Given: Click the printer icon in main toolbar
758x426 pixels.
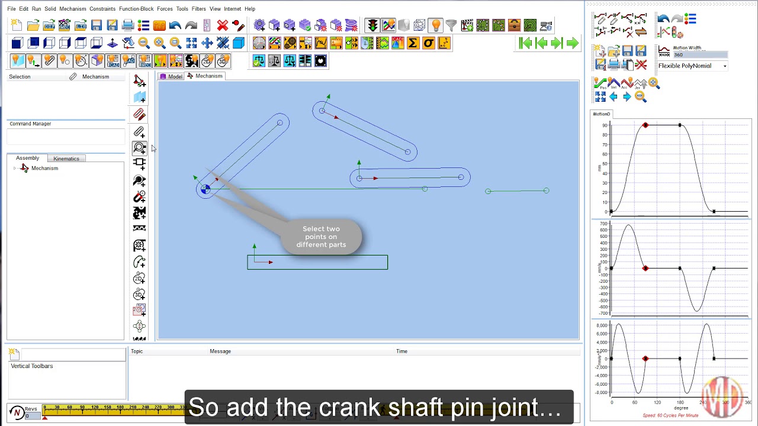Looking at the screenshot, I should tap(128, 25).
